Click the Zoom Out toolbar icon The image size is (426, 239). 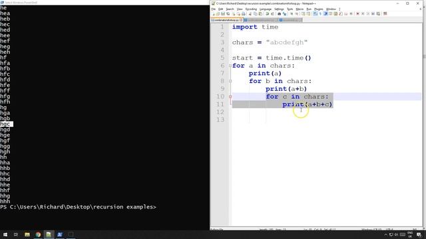[x=297, y=14]
